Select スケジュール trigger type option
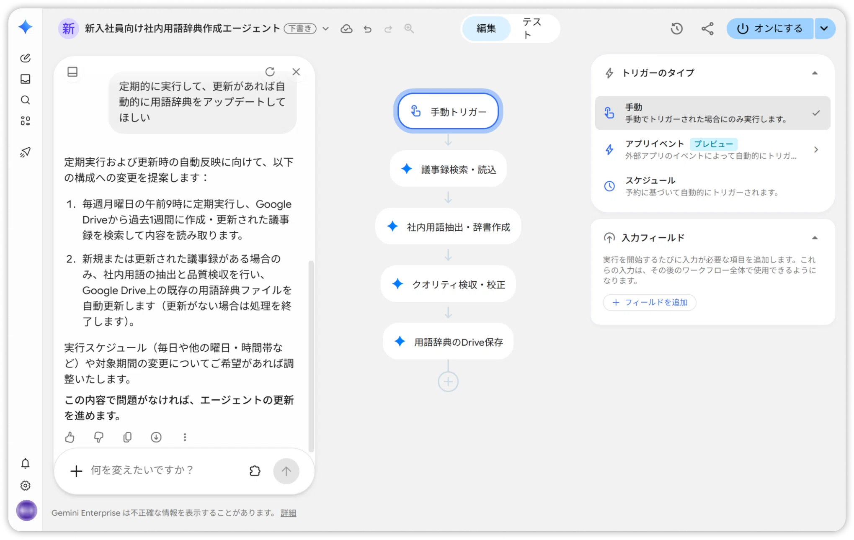Viewport: 854px width, 540px height. point(712,186)
